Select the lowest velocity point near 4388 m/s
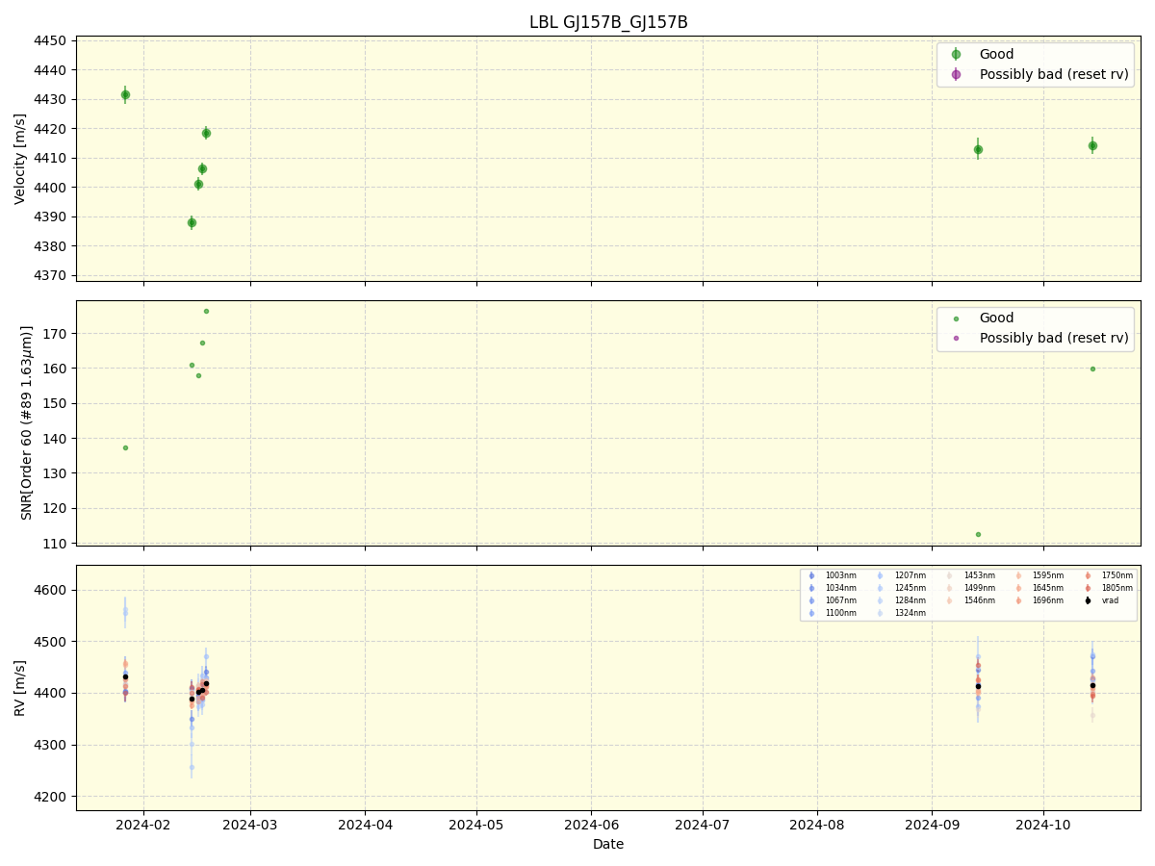The image size is (1155, 866). click(x=192, y=222)
